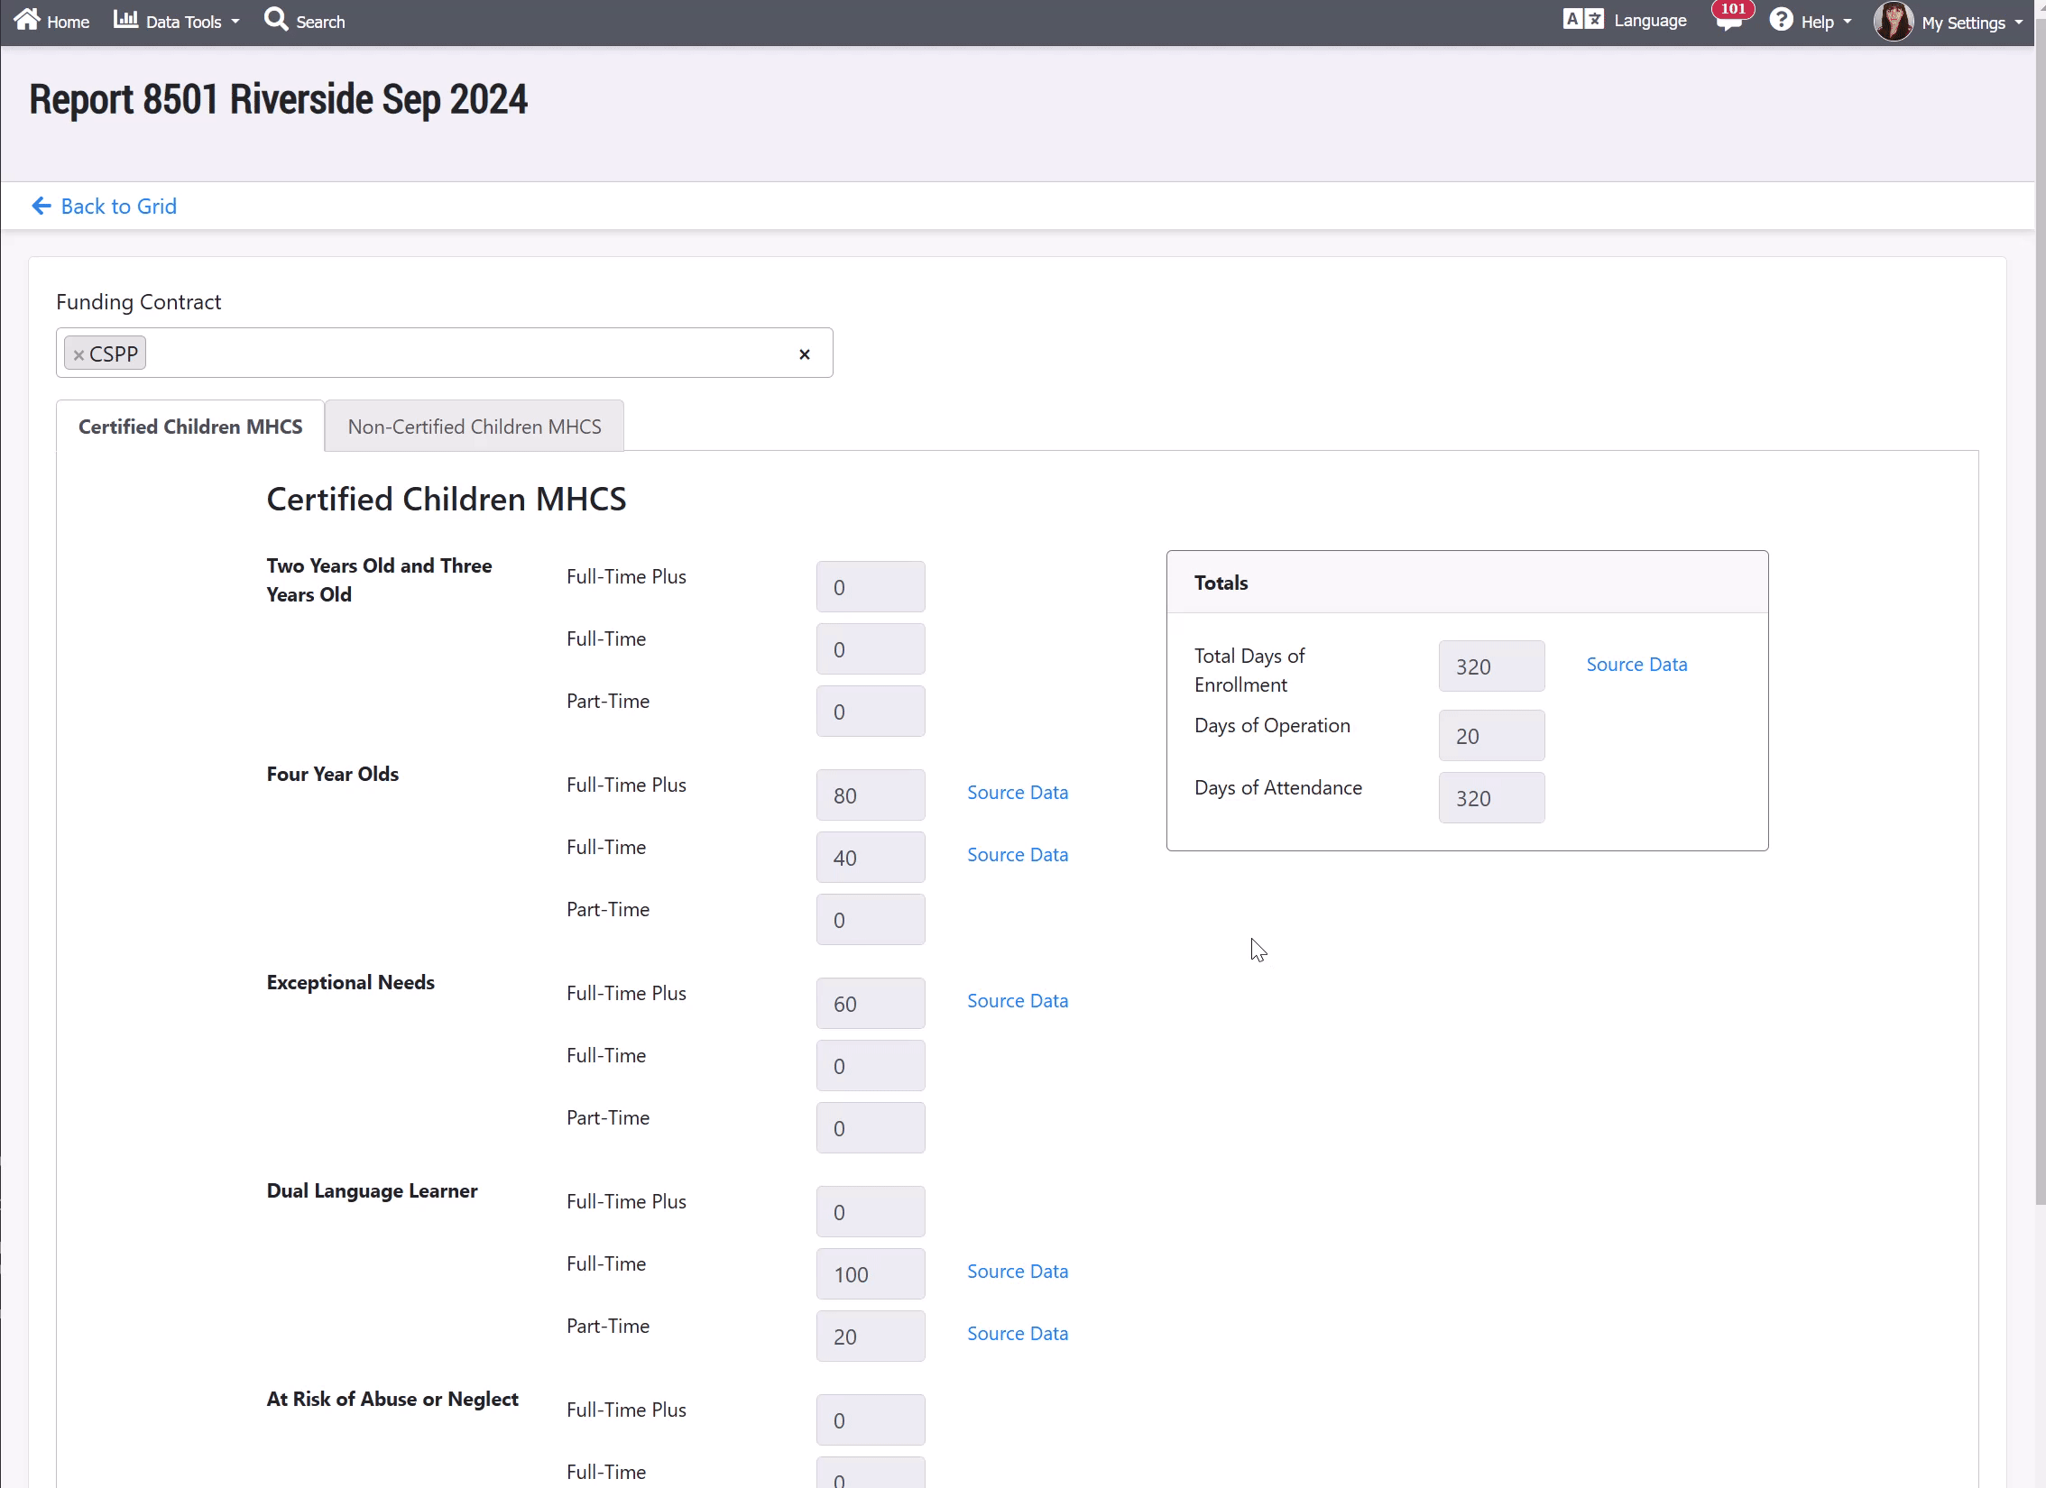Click the user profile avatar
Screen dimensions: 2046x1488
[1893, 22]
